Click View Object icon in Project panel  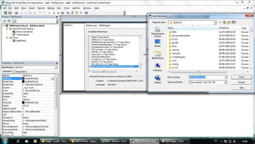coord(9,21)
